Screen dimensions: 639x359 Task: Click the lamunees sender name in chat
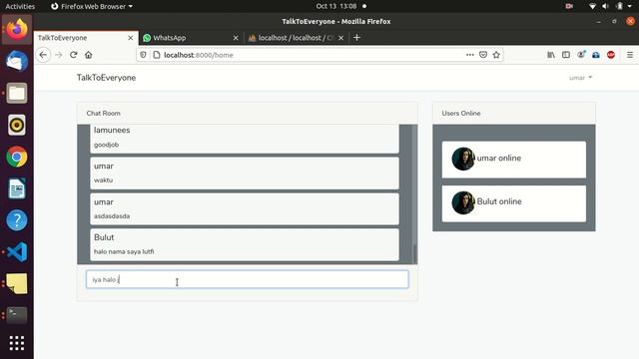[x=112, y=130]
